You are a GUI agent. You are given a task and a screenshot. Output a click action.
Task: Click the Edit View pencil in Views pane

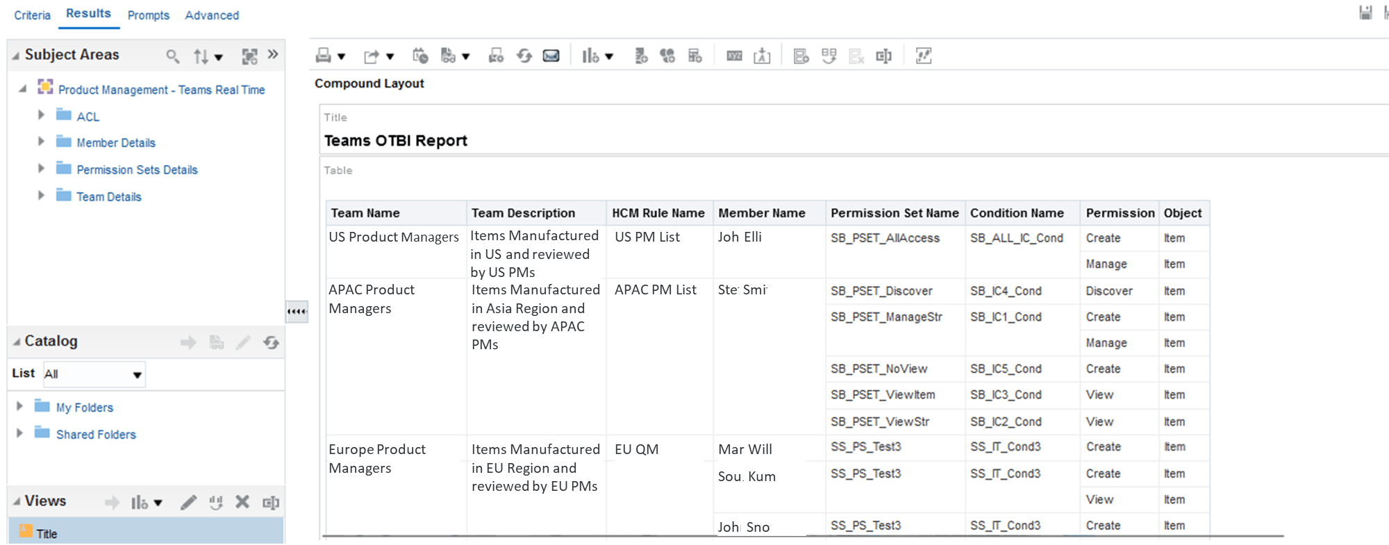pos(188,502)
